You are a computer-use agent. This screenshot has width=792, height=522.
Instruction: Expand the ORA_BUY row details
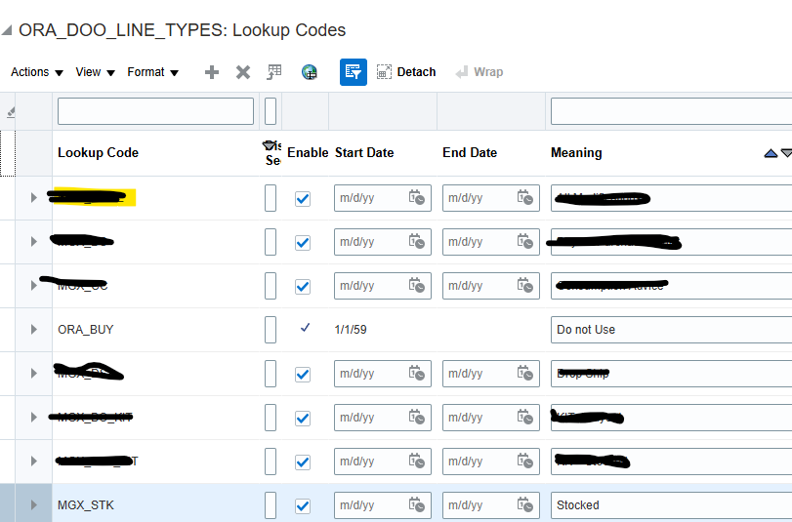pyautogui.click(x=34, y=329)
